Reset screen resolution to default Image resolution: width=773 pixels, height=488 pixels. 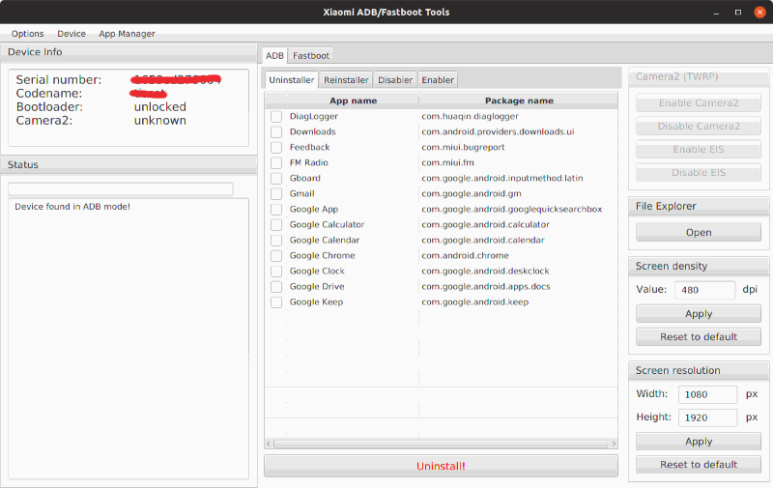pos(699,464)
